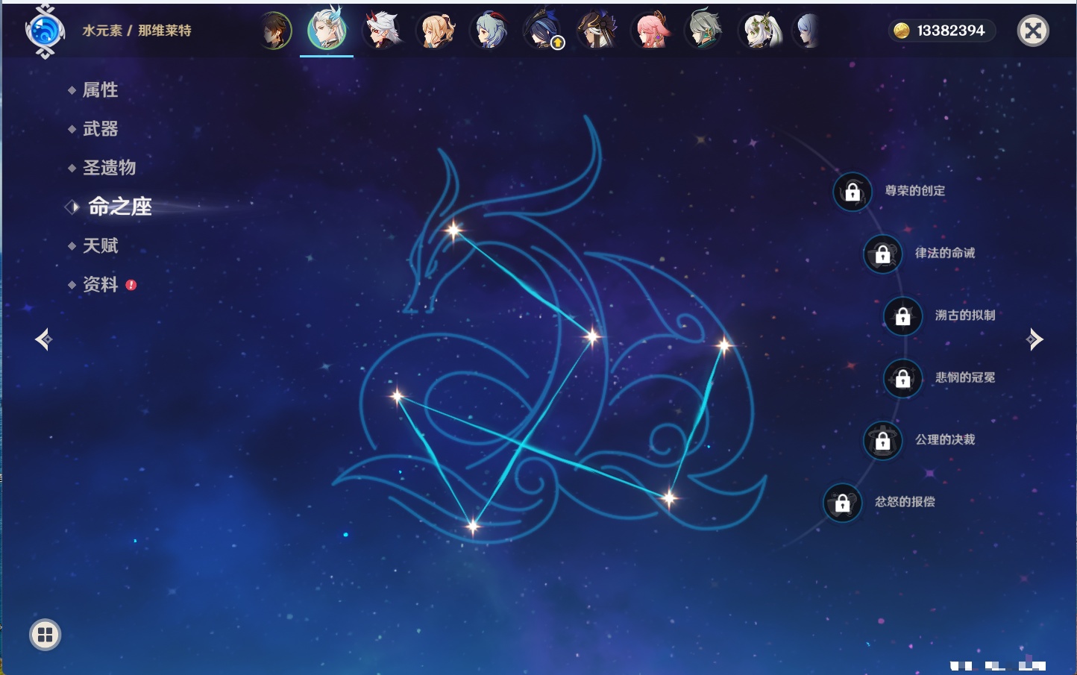Select the grey-green haired Alhaitham portrait
The height and width of the screenshot is (675, 1077).
pyautogui.click(x=705, y=31)
